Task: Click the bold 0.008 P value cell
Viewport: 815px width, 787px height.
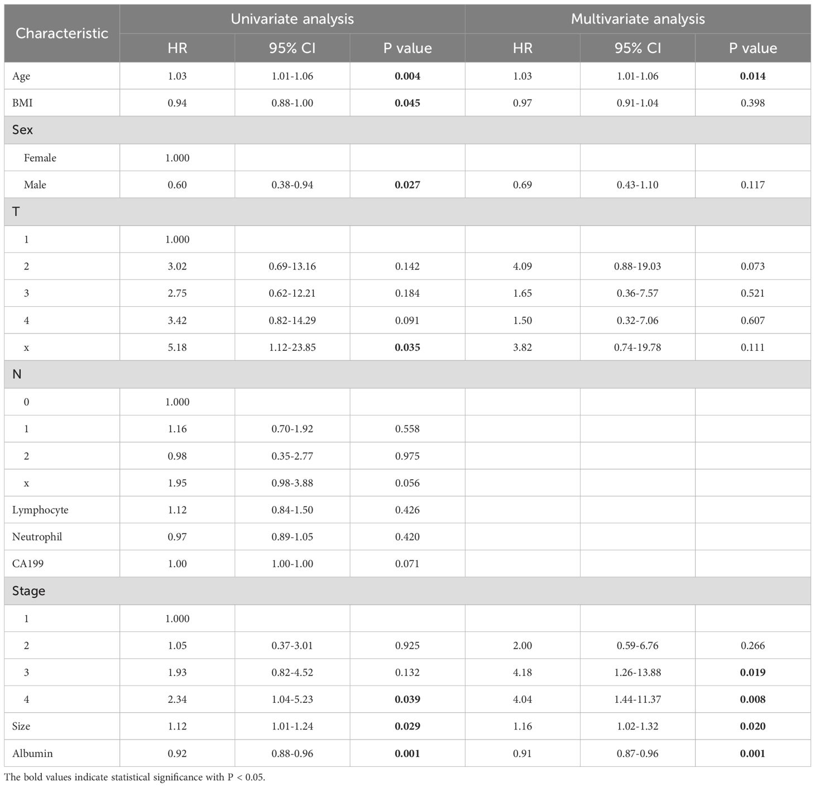Action: (x=752, y=699)
